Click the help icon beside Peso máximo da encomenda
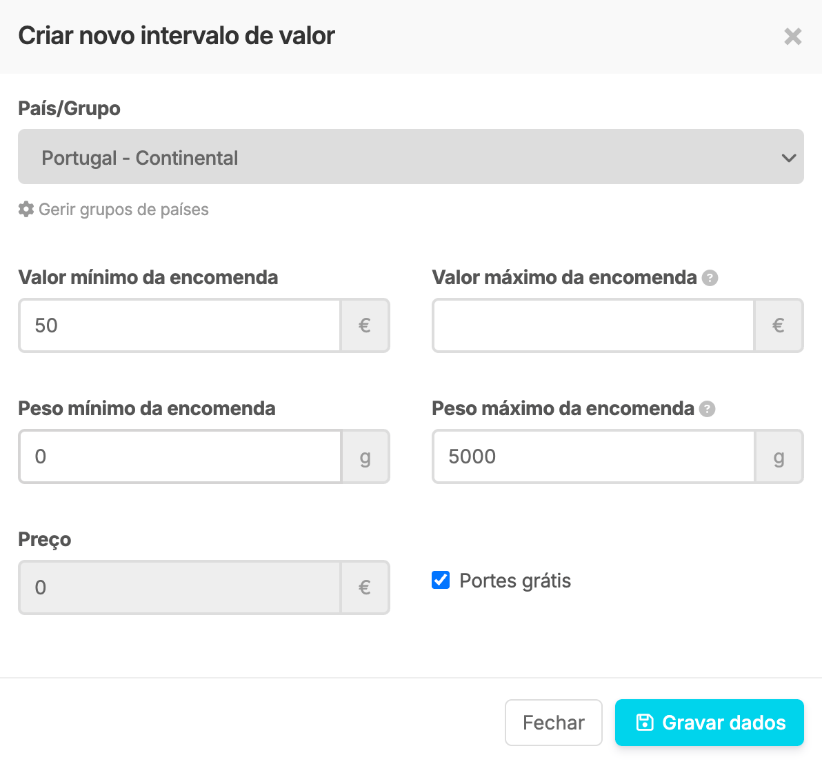 coord(707,409)
